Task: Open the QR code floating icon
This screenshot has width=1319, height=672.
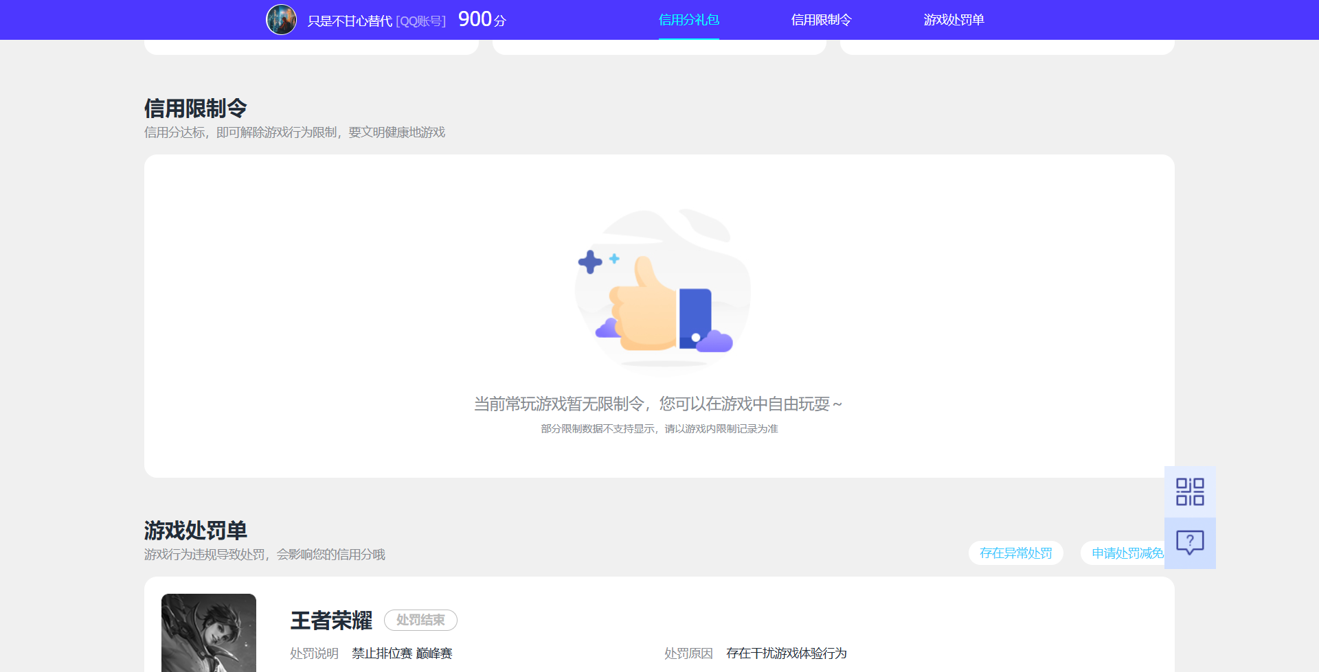Action: coord(1190,491)
